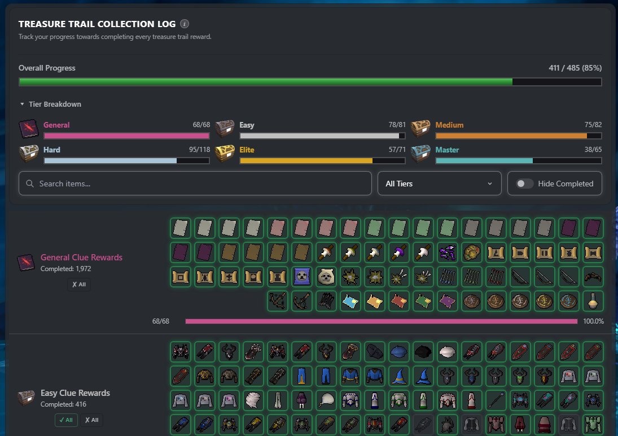Screen dimensions: 618x436
Task: Select the black beret in Easy rewards
Action: tap(423, 351)
